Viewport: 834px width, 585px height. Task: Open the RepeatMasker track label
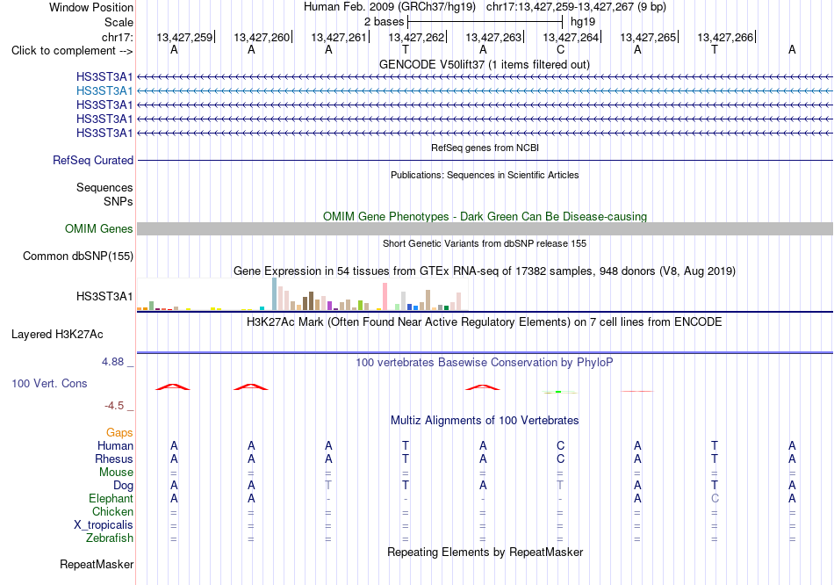click(x=97, y=564)
